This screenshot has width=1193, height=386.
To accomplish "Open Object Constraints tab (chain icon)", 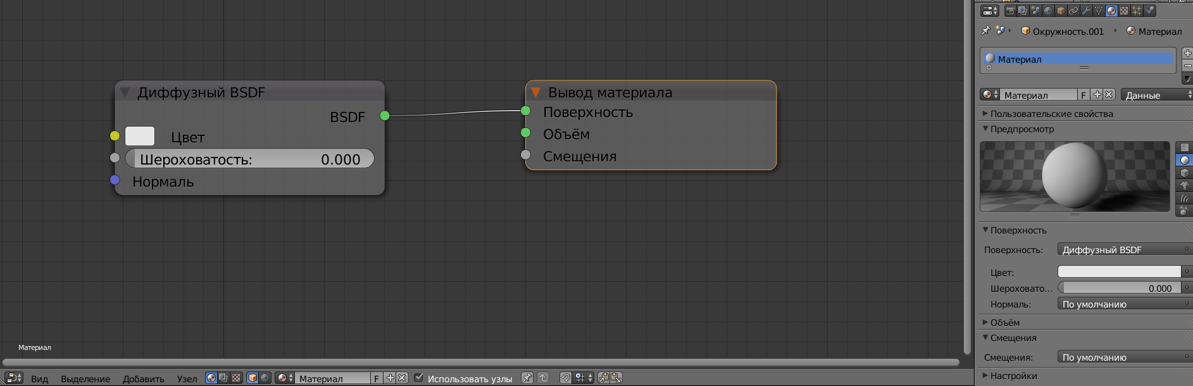I will (x=1073, y=11).
